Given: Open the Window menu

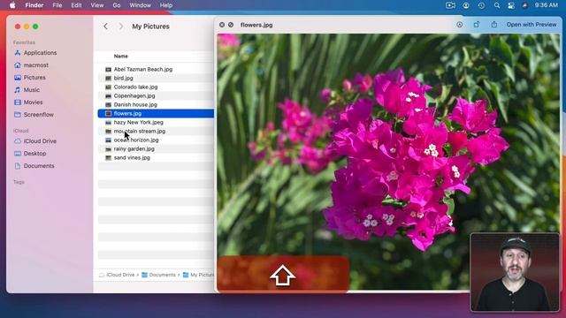Looking at the screenshot, I should [140, 5].
